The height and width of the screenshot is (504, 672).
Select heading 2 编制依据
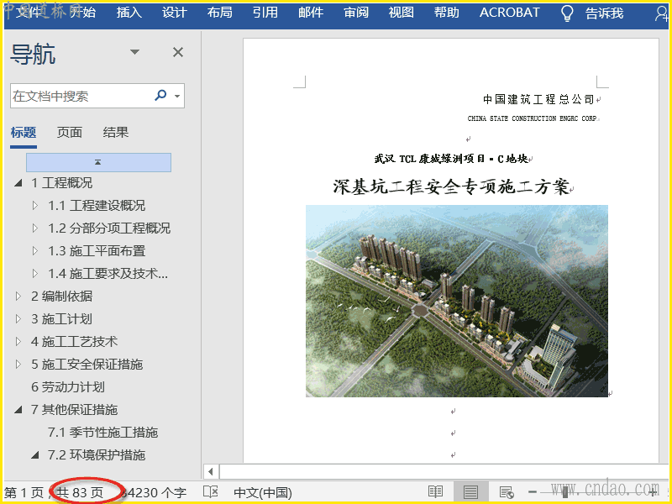click(x=61, y=297)
